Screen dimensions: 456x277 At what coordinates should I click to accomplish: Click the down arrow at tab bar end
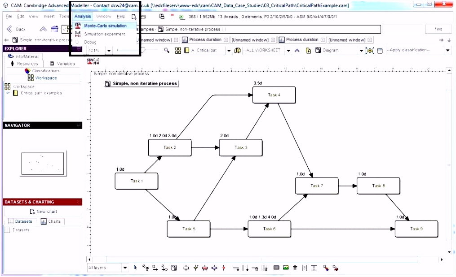coord(449,40)
